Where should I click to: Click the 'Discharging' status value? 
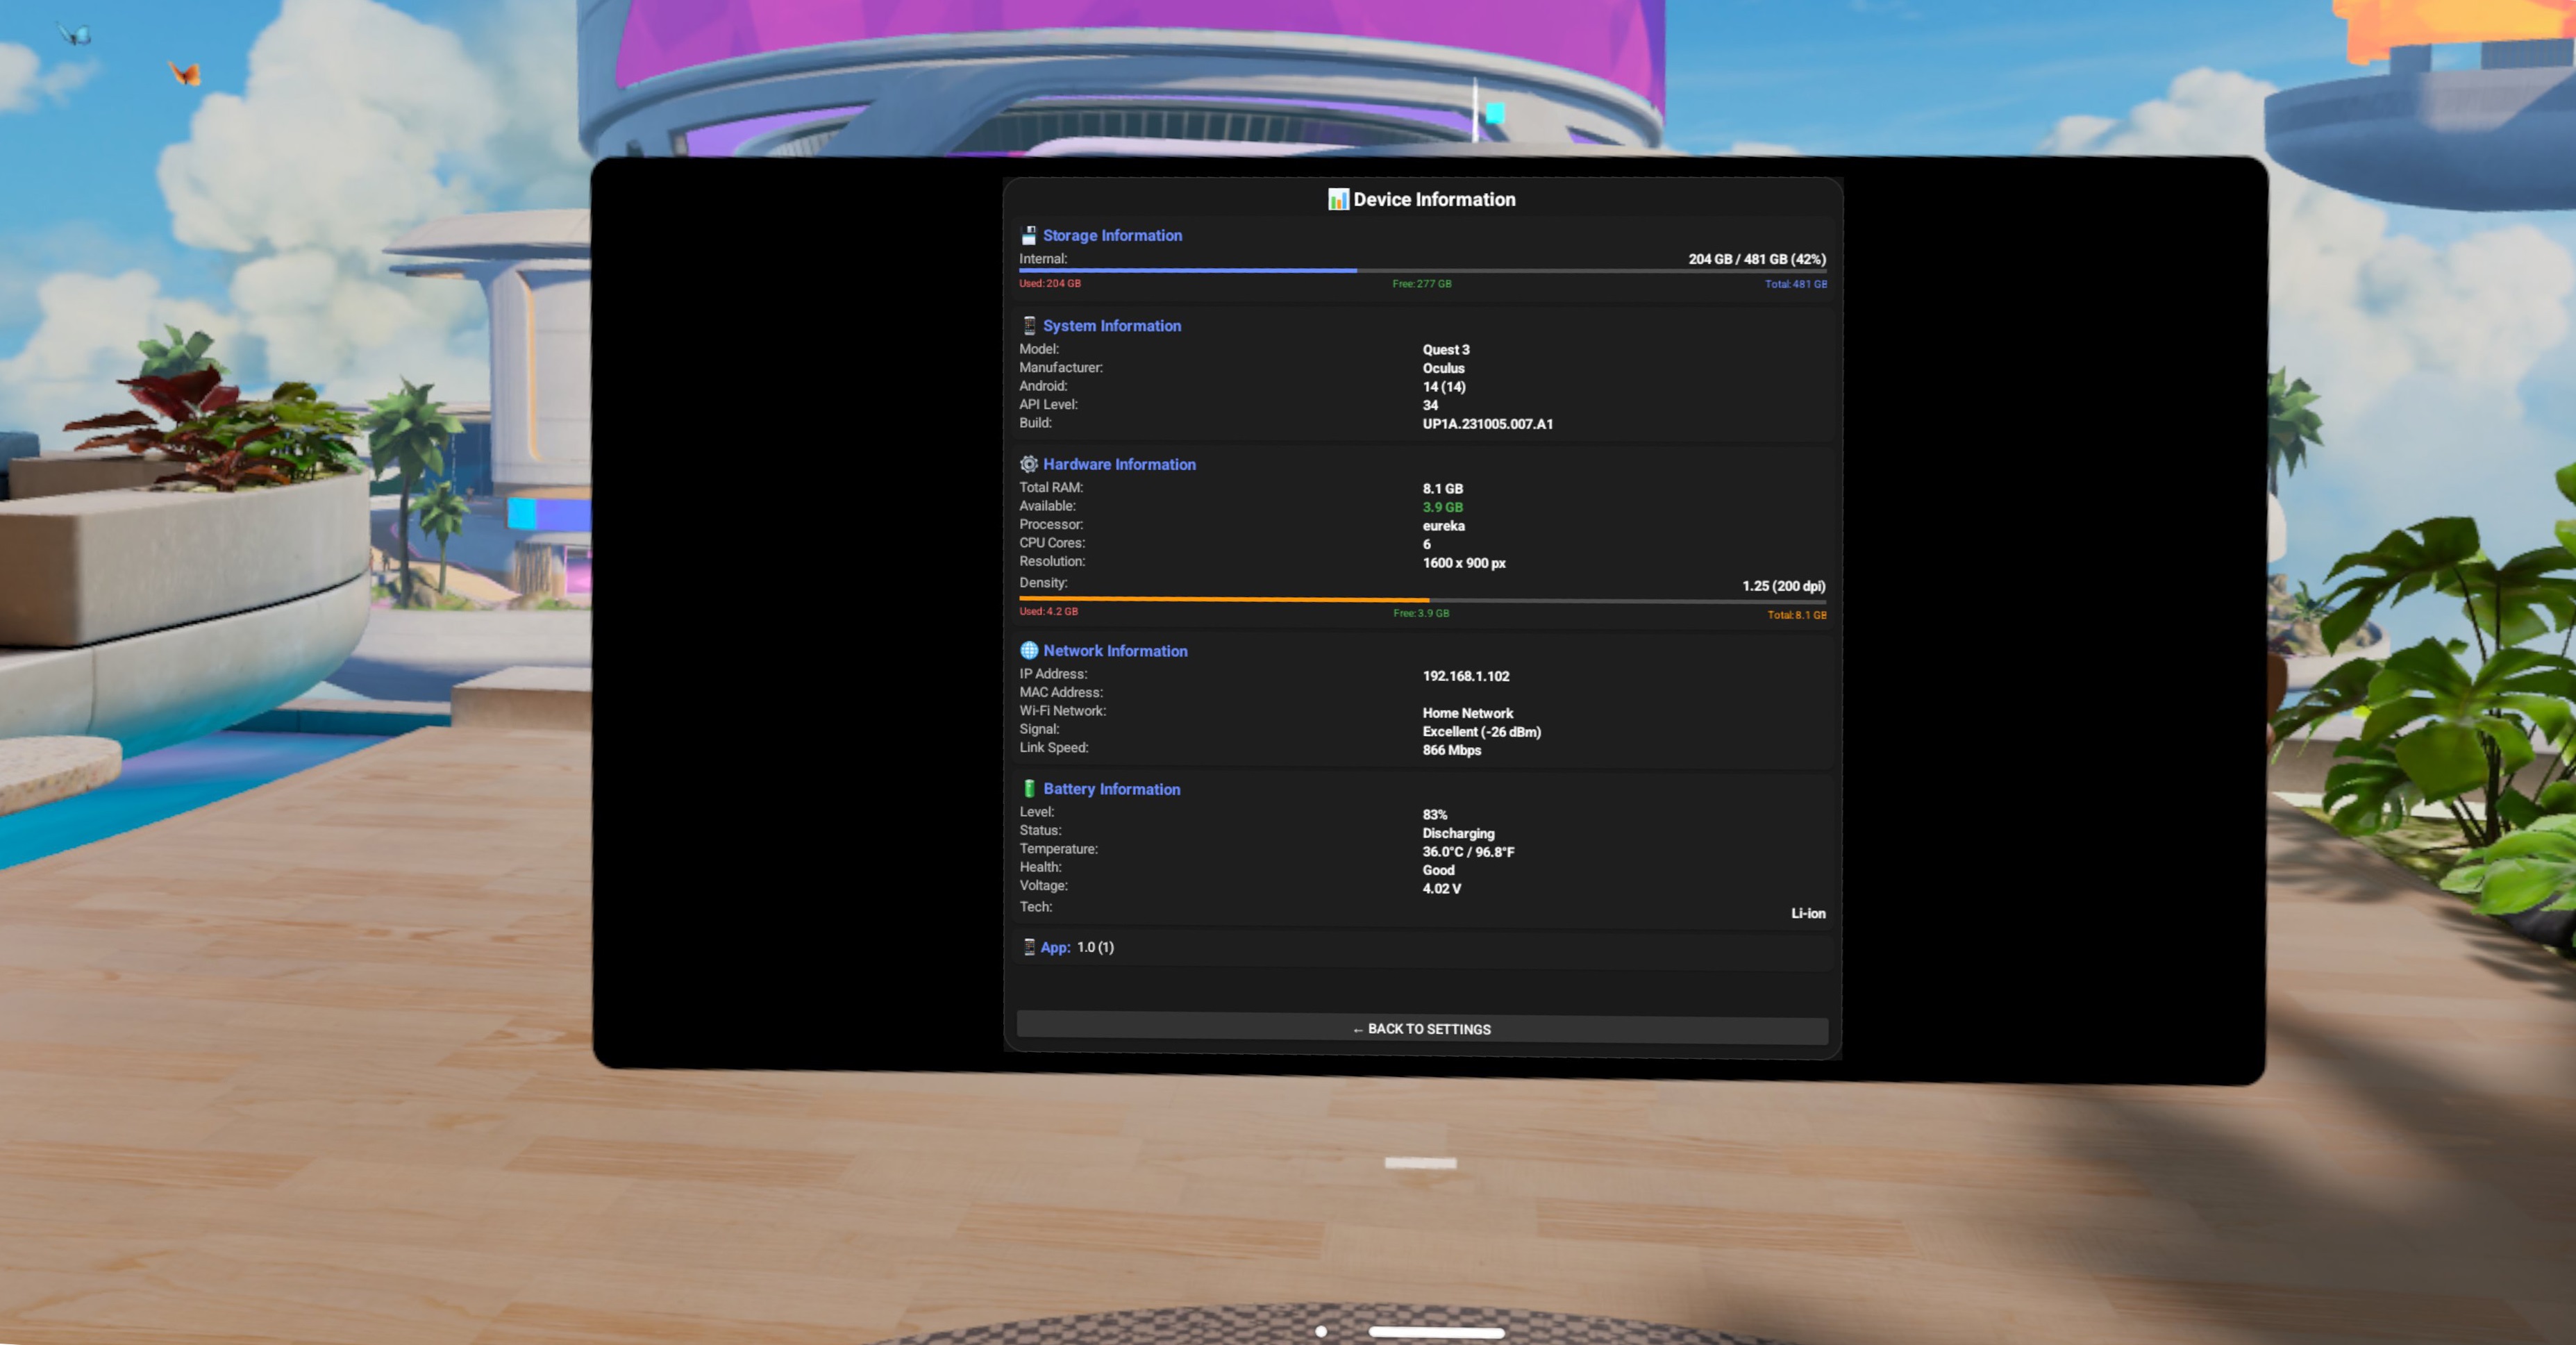(x=1458, y=833)
